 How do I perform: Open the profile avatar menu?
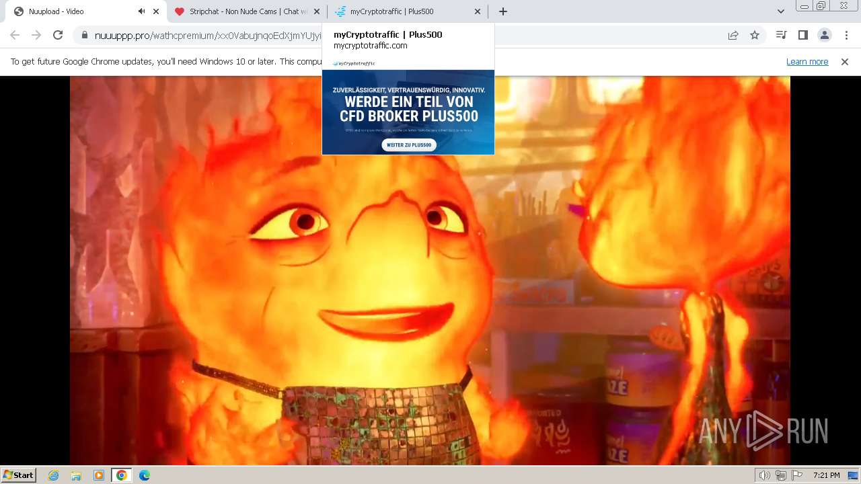click(824, 35)
